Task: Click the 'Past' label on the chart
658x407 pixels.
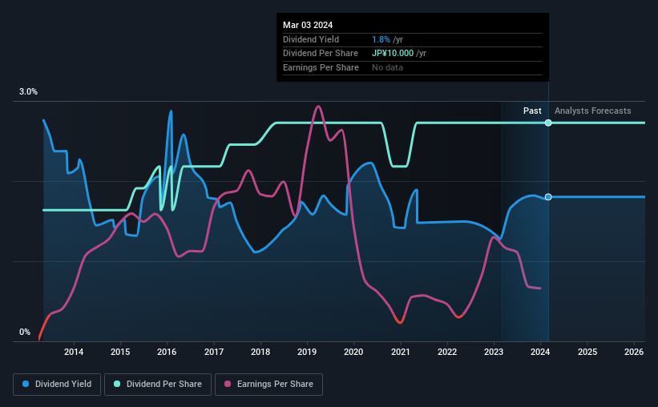Action: click(532, 111)
